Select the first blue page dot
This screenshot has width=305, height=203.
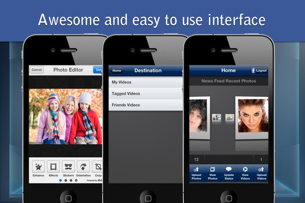pyautogui.click(x=61, y=180)
